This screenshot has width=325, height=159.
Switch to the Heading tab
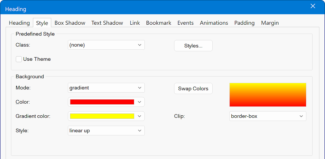[19, 23]
